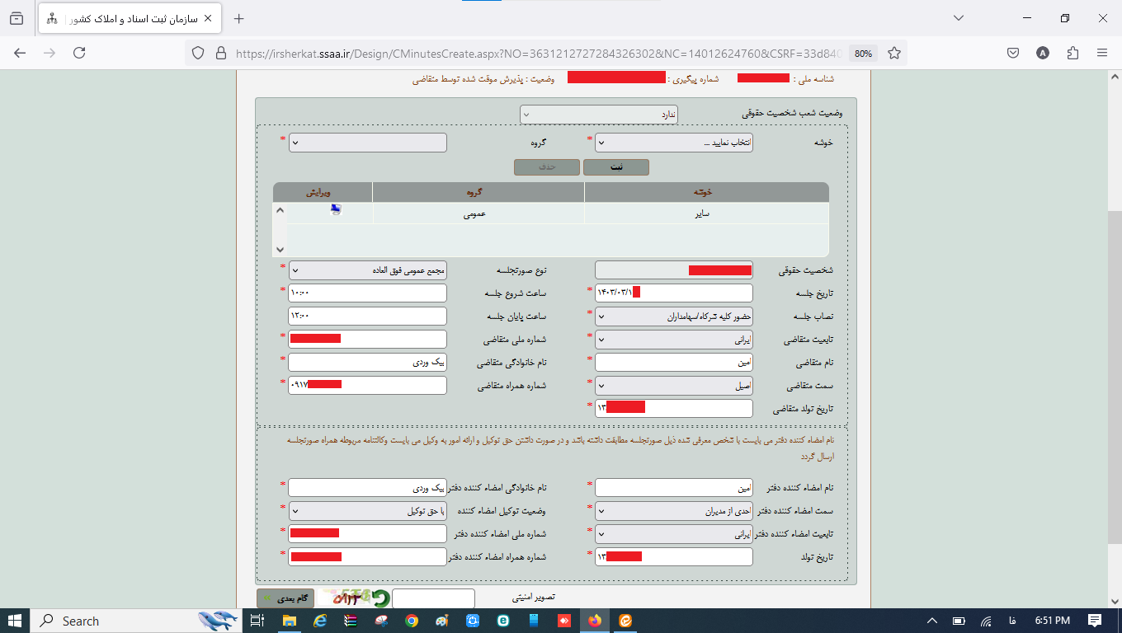
Task: Open the Firefox account icon
Action: point(1043,53)
